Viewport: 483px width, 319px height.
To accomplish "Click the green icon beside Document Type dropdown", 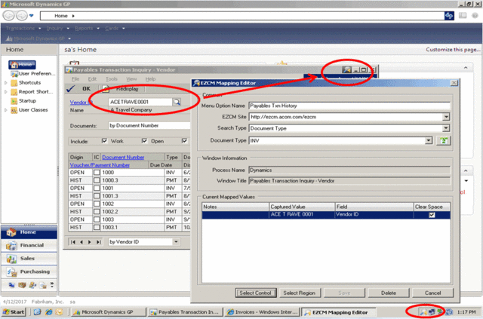I will (x=444, y=141).
